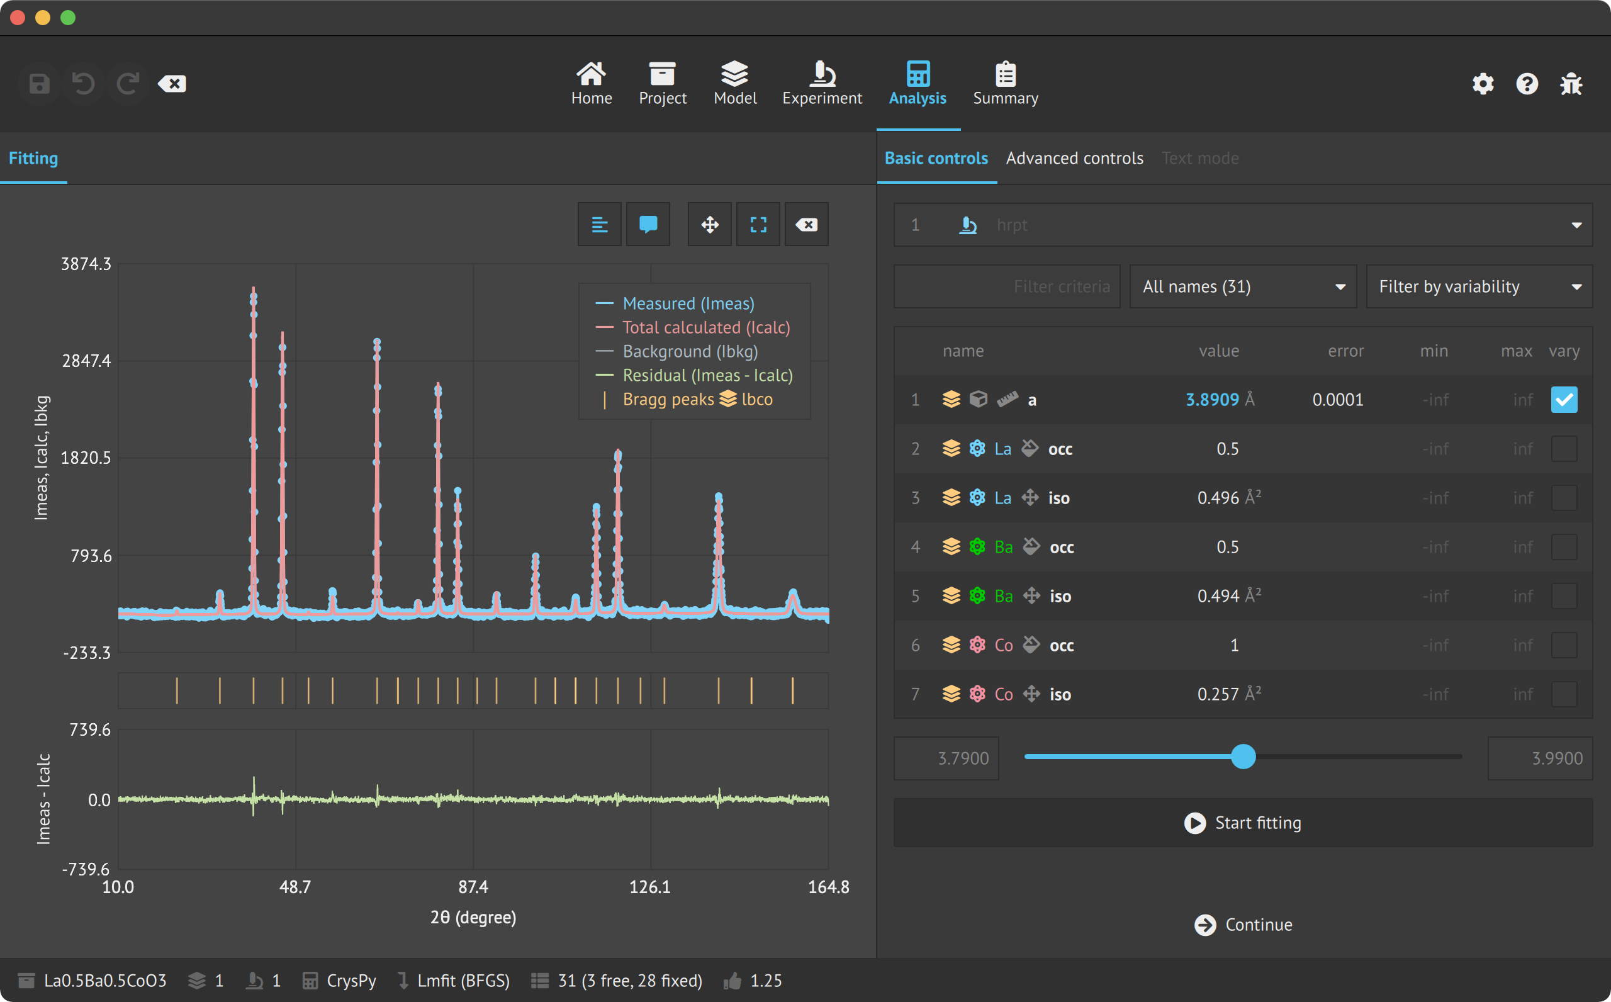
Task: Click the Continue button
Action: (x=1243, y=925)
